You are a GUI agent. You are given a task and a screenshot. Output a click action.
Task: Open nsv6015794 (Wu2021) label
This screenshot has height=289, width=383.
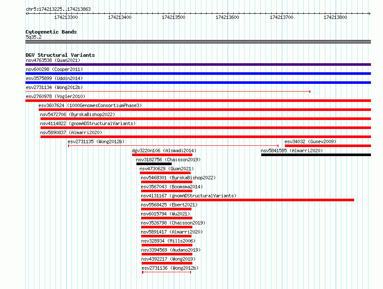click(x=165, y=214)
